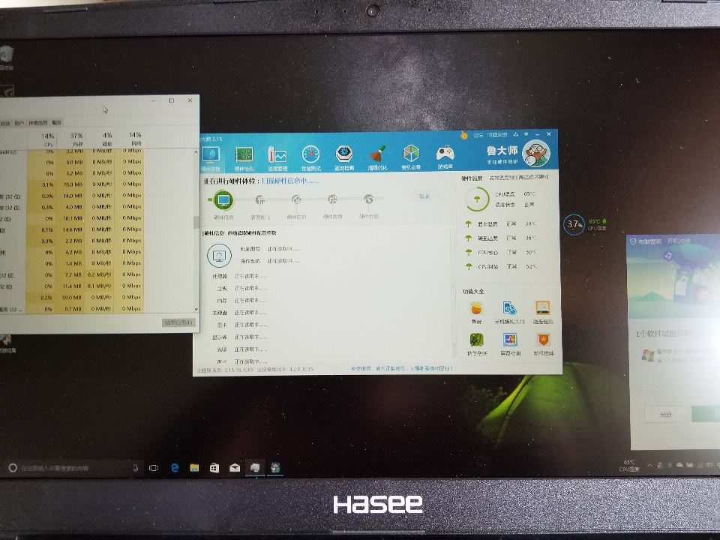Switch to 用户 tab in Task Manager
Image resolution: width=720 pixels, height=540 pixels.
(x=19, y=123)
